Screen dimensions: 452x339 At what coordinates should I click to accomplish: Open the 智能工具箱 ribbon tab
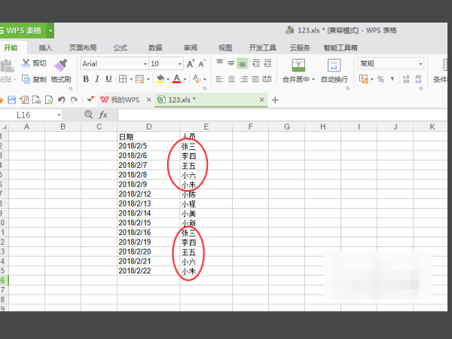coord(341,47)
